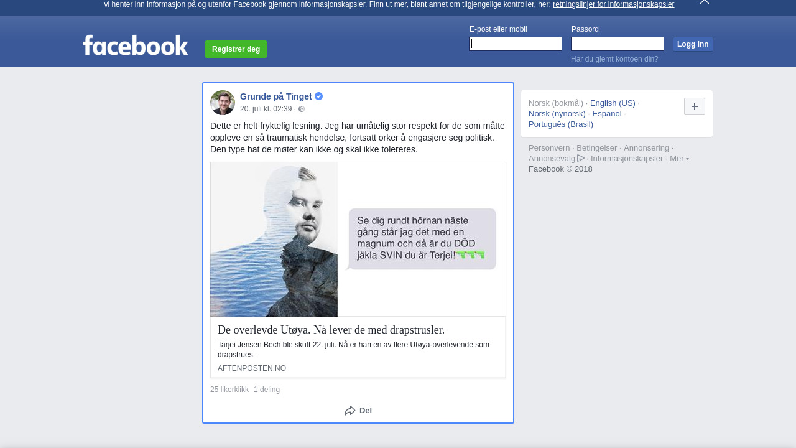Screen dimensions: 796x448
Task: Click Norsk (bokmål) current language
Action: click(556, 103)
